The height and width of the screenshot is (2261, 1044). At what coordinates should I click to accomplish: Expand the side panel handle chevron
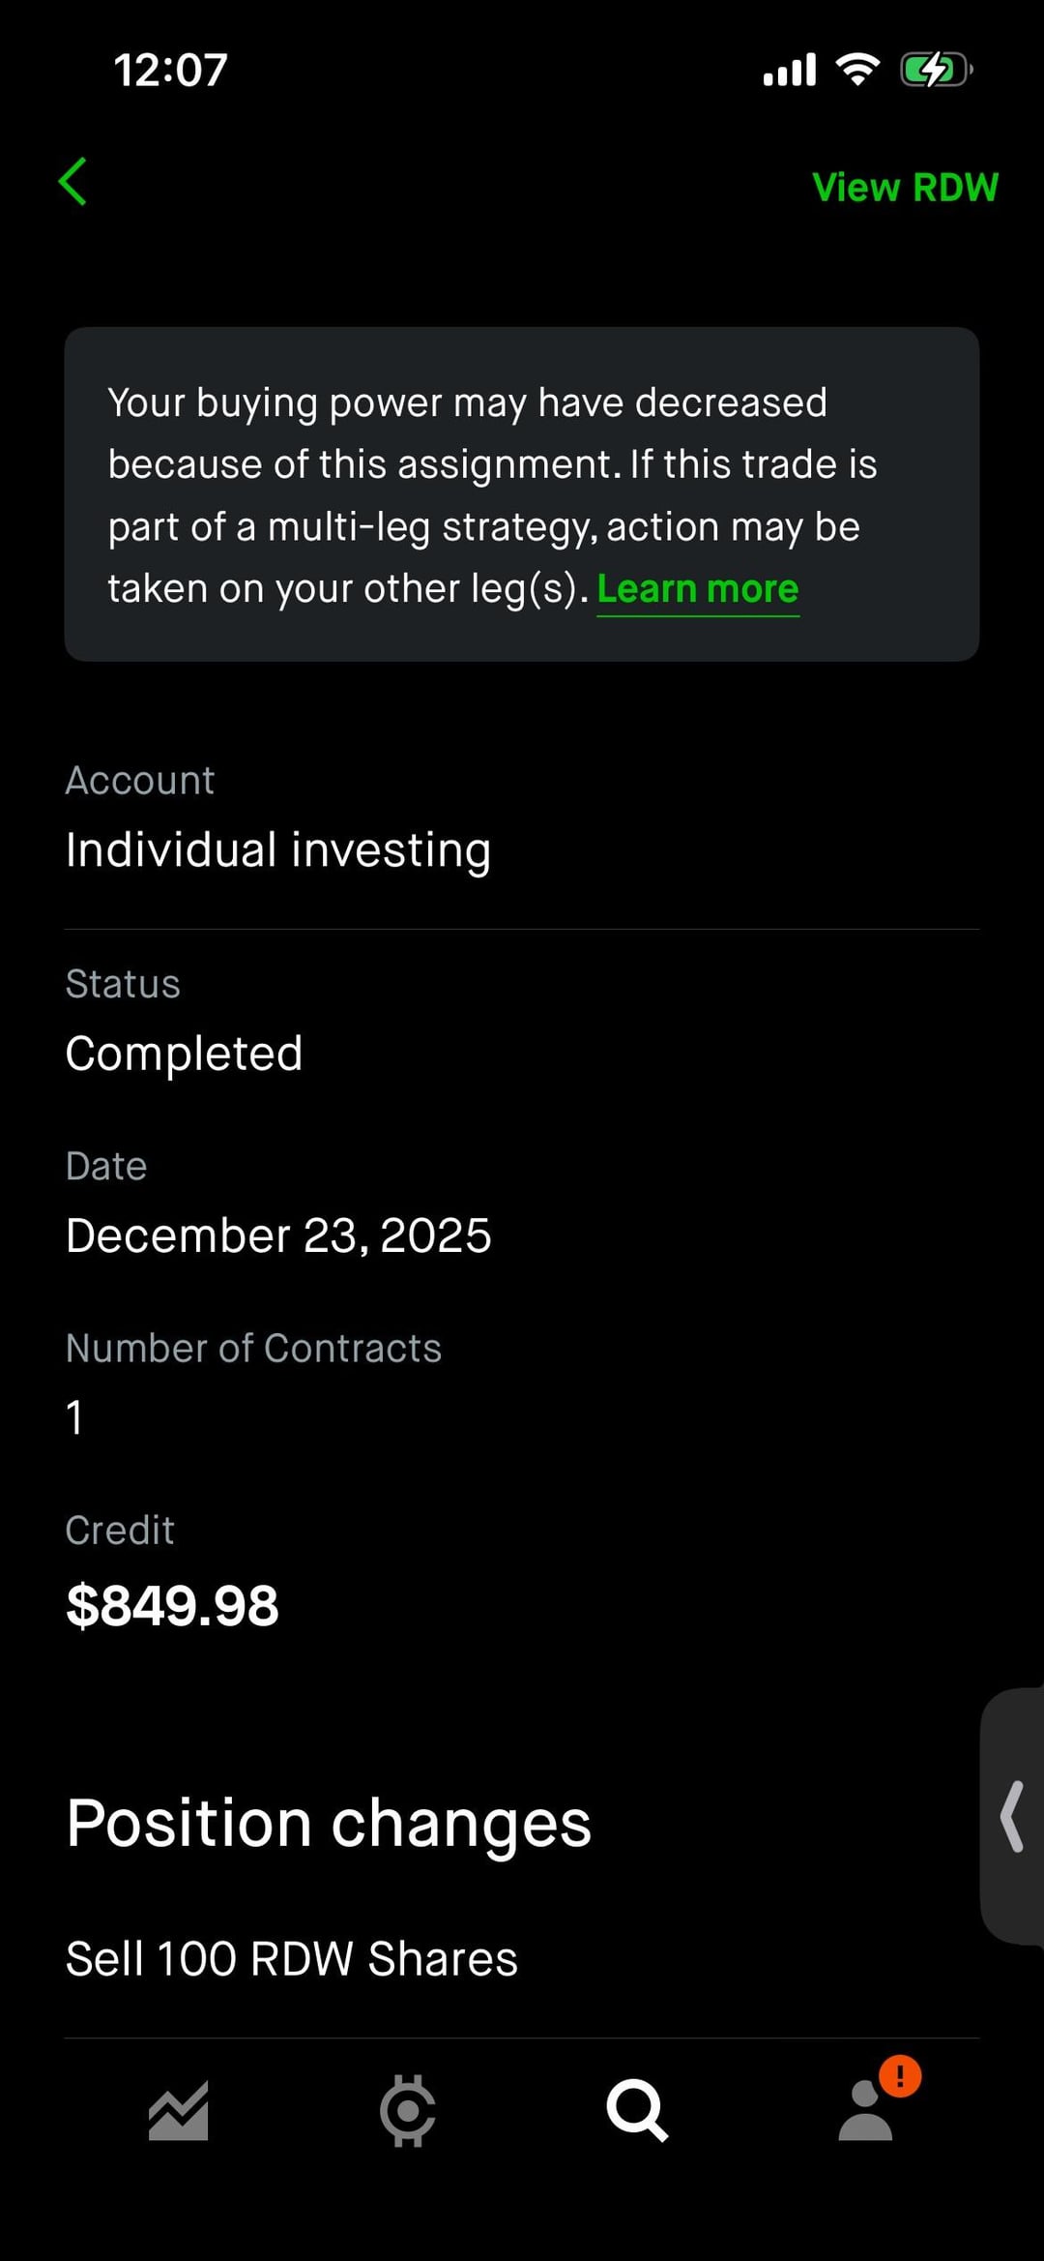[x=1012, y=1816]
